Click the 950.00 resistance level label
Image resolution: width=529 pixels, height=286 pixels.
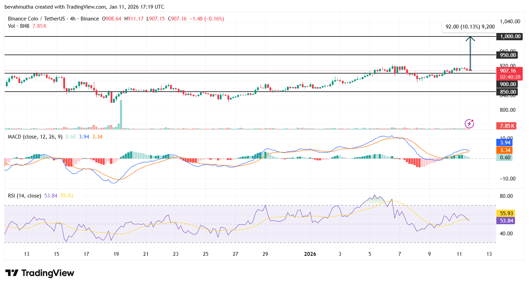509,55
